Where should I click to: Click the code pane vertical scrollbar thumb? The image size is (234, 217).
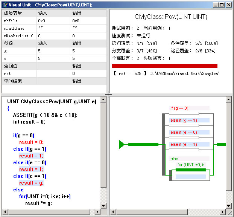[103, 145]
